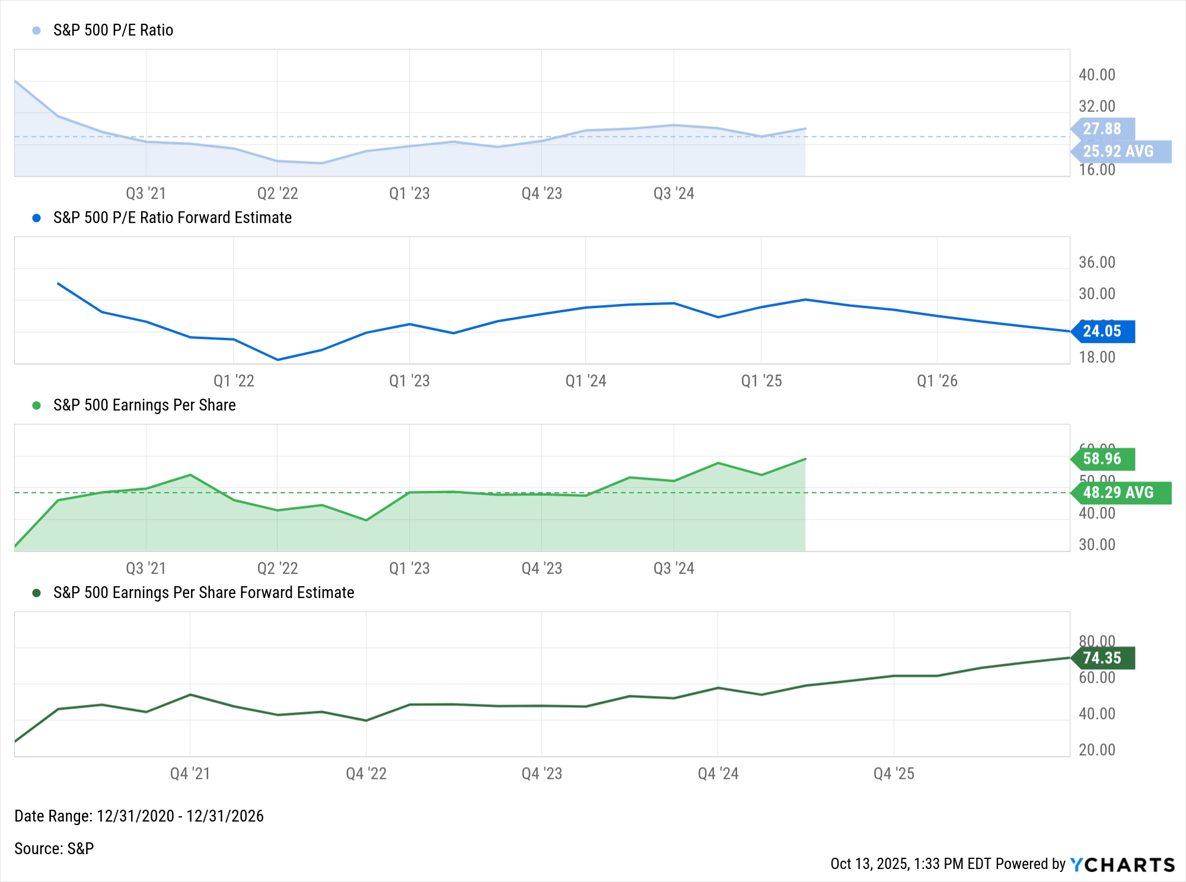Click the Q1 '26 tick on forward P/E chart
1186x882 pixels.
[937, 381]
